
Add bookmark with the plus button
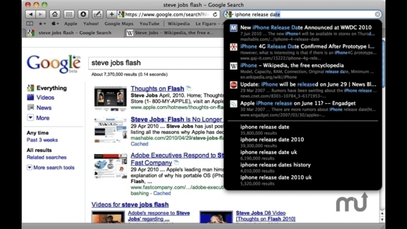point(112,14)
